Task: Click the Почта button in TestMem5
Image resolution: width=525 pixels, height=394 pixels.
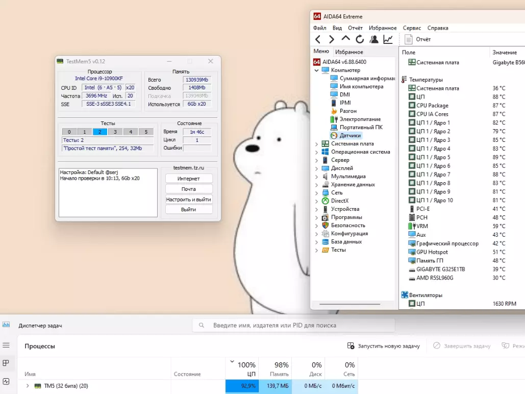Action: point(188,189)
